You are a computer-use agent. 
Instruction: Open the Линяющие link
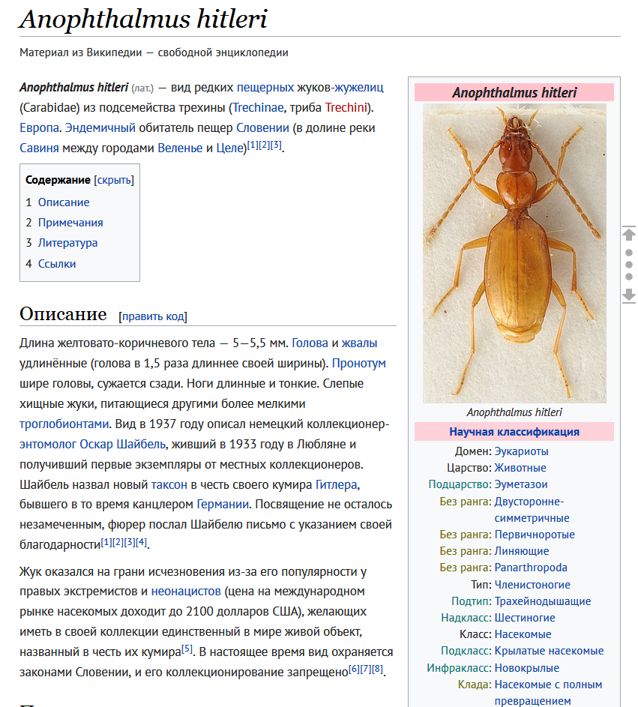[x=522, y=551]
